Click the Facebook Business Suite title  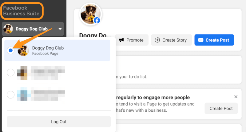(21, 11)
